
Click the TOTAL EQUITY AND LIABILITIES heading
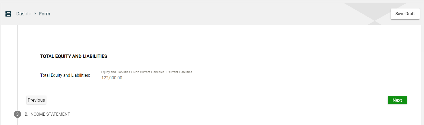[73, 56]
